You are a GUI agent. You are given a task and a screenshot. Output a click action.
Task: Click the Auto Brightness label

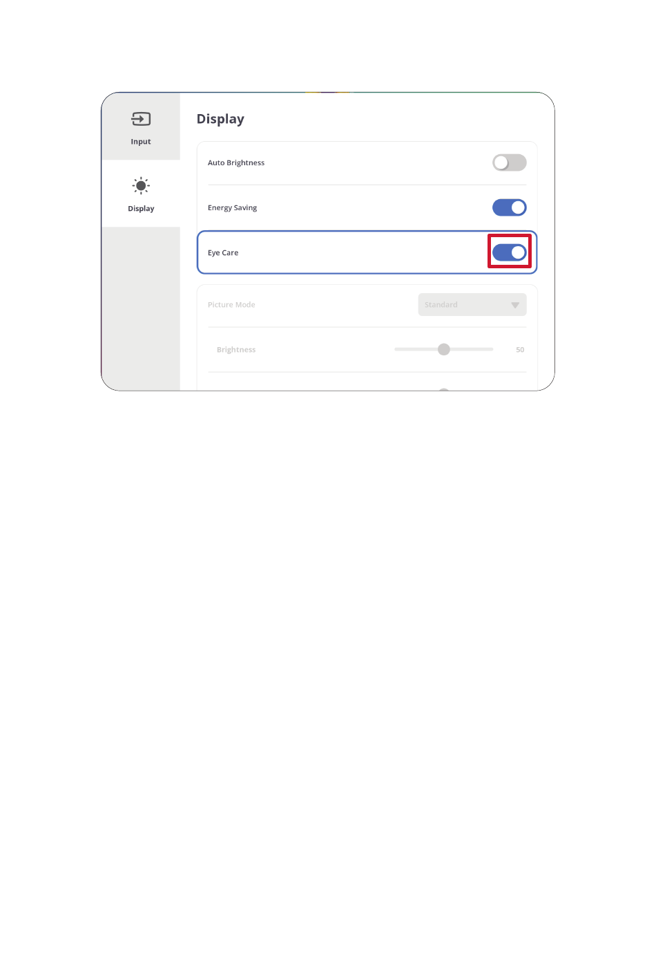coord(236,163)
